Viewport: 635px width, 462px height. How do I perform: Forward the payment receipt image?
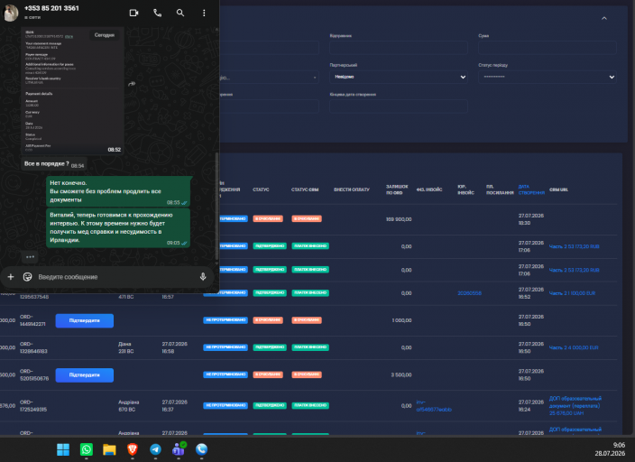pos(132,84)
